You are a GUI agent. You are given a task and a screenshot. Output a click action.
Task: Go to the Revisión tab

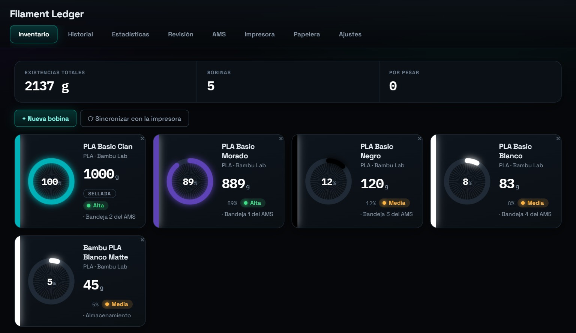tap(181, 34)
